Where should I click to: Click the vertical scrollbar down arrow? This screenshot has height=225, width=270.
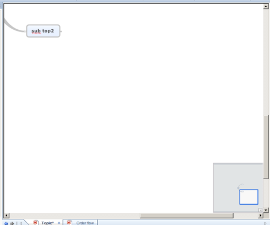pyautogui.click(x=266, y=210)
